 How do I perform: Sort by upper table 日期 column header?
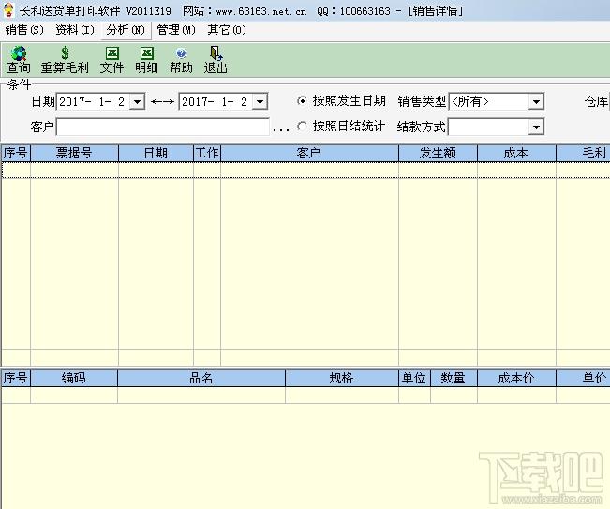click(x=156, y=153)
